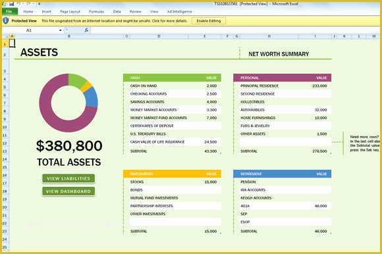The width and height of the screenshot is (382, 254).
Task: Click the Protected View warning message text
Action: click(x=114, y=21)
